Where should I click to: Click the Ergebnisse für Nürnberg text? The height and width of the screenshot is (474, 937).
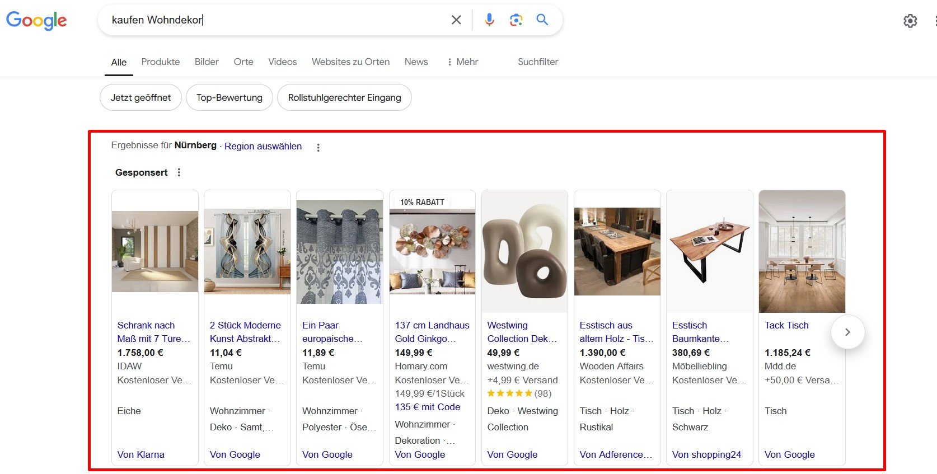163,145
